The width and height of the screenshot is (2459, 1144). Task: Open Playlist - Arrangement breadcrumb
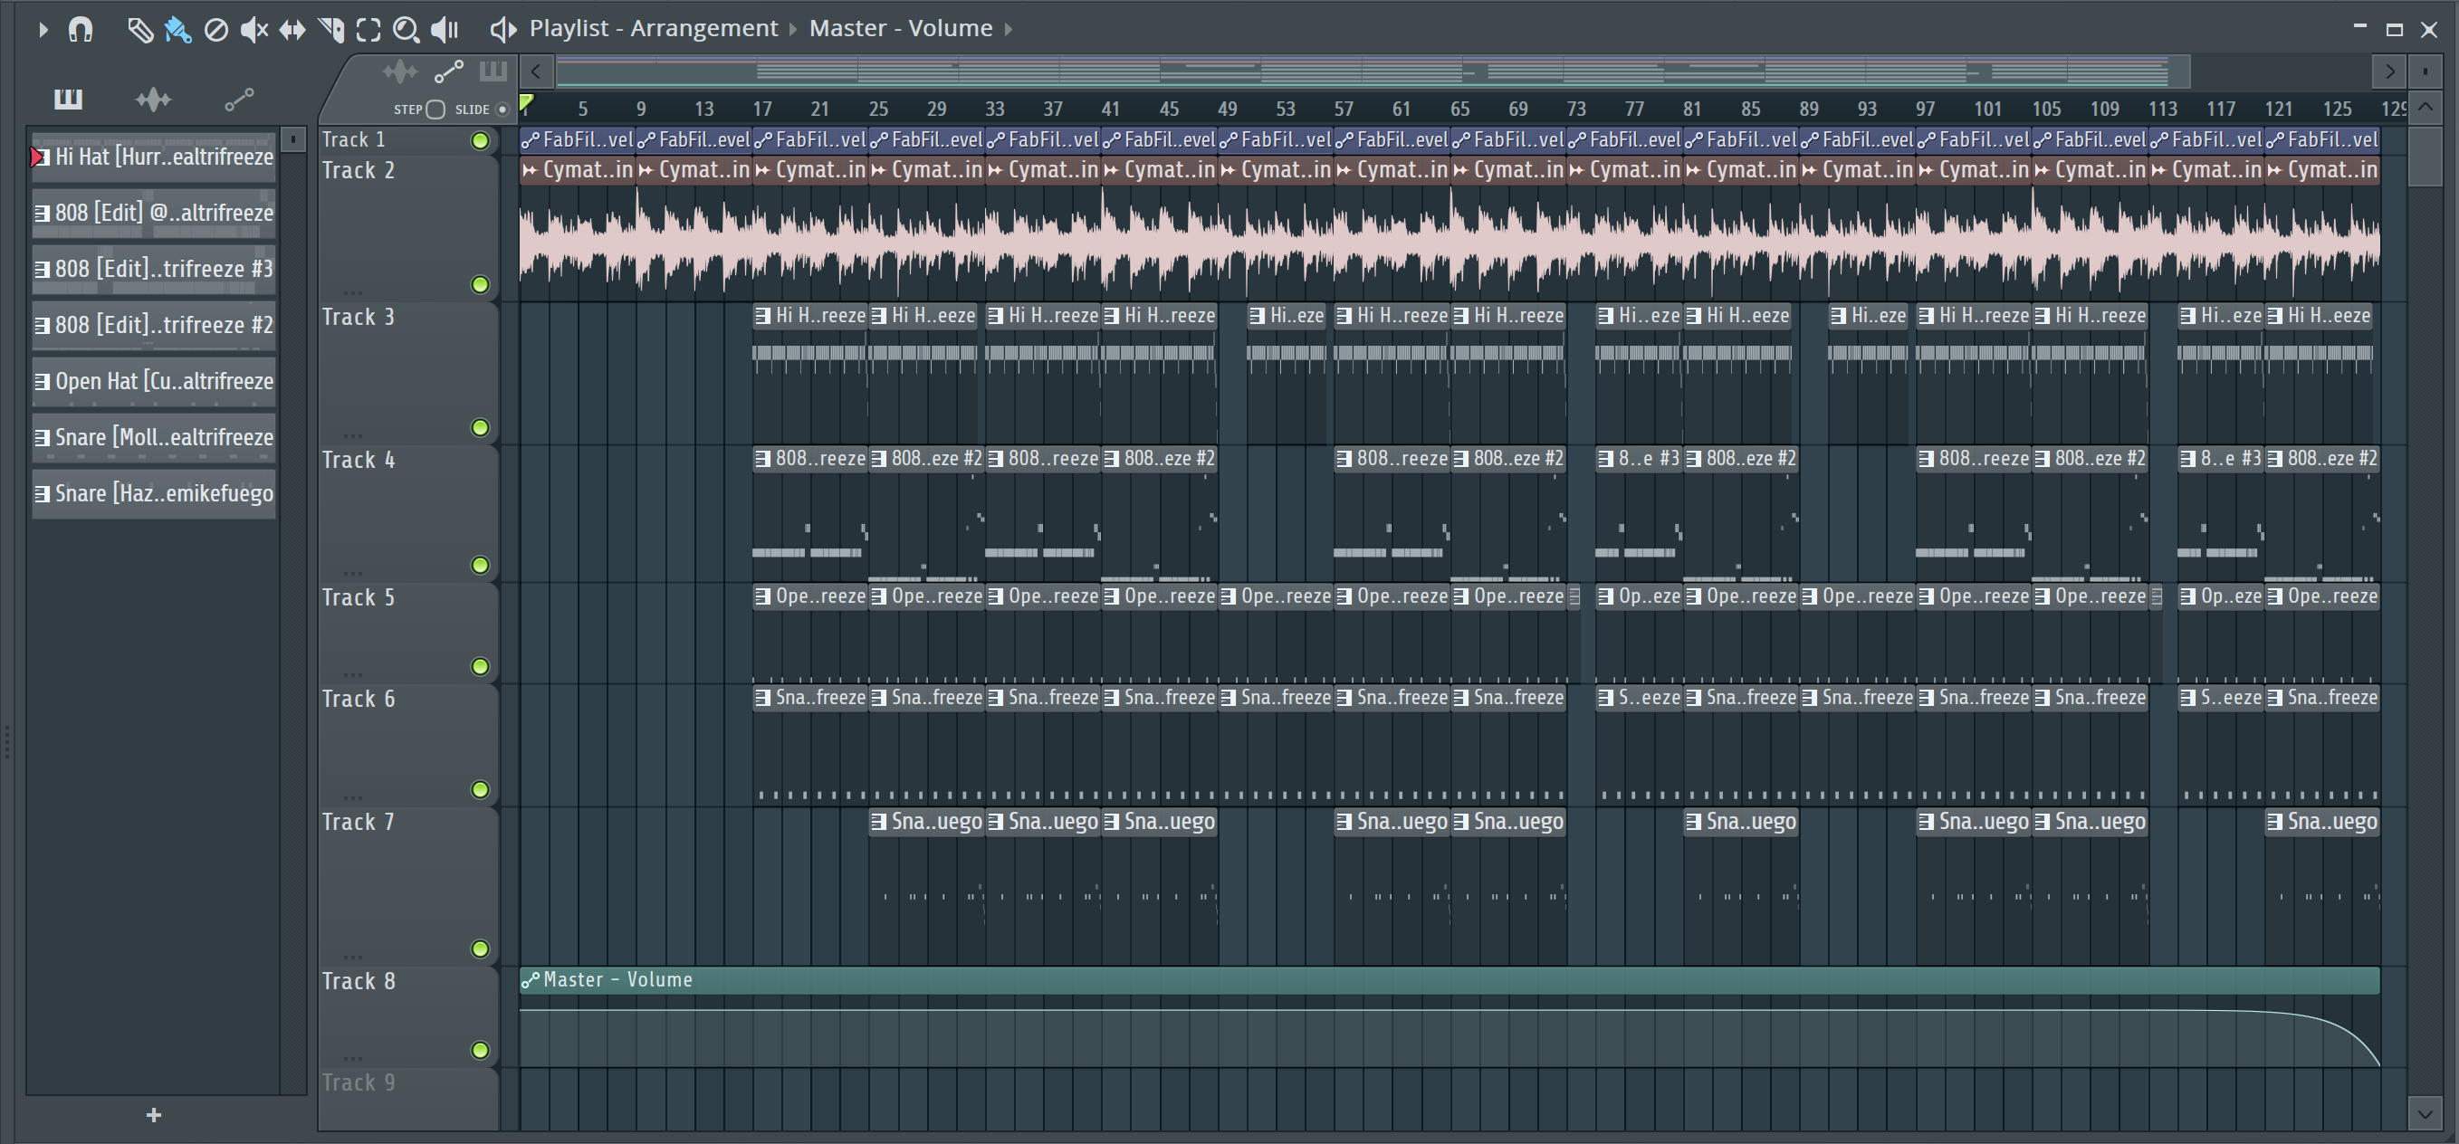click(x=654, y=29)
